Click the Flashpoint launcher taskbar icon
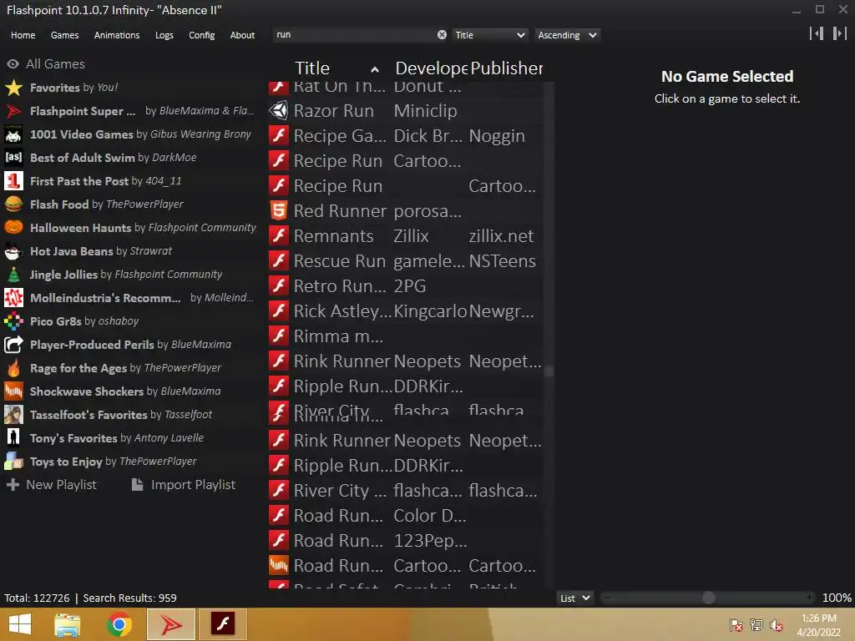The height and width of the screenshot is (641, 855). pos(171,624)
